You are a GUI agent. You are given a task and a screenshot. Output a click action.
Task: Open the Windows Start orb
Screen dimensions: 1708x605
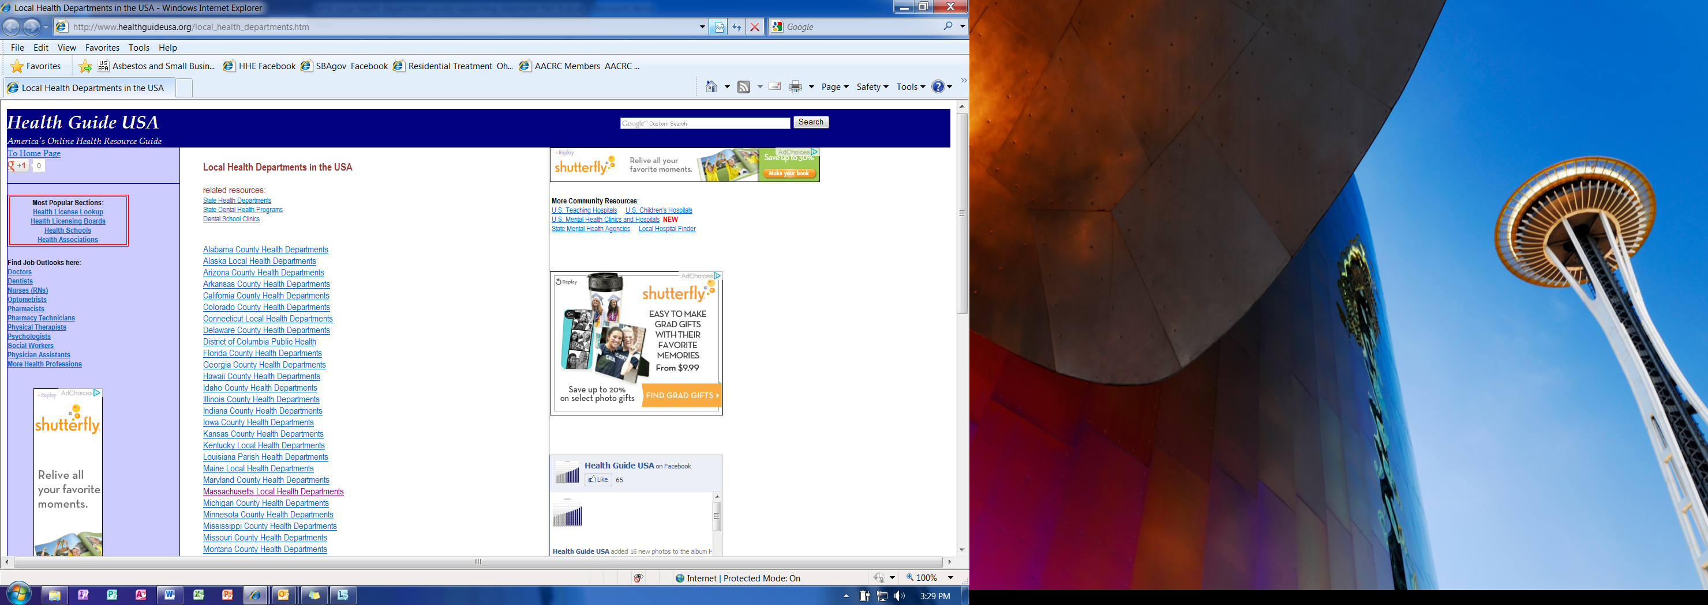[18, 593]
